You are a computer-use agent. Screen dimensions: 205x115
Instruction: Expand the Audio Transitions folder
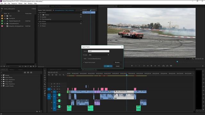pos(2,80)
